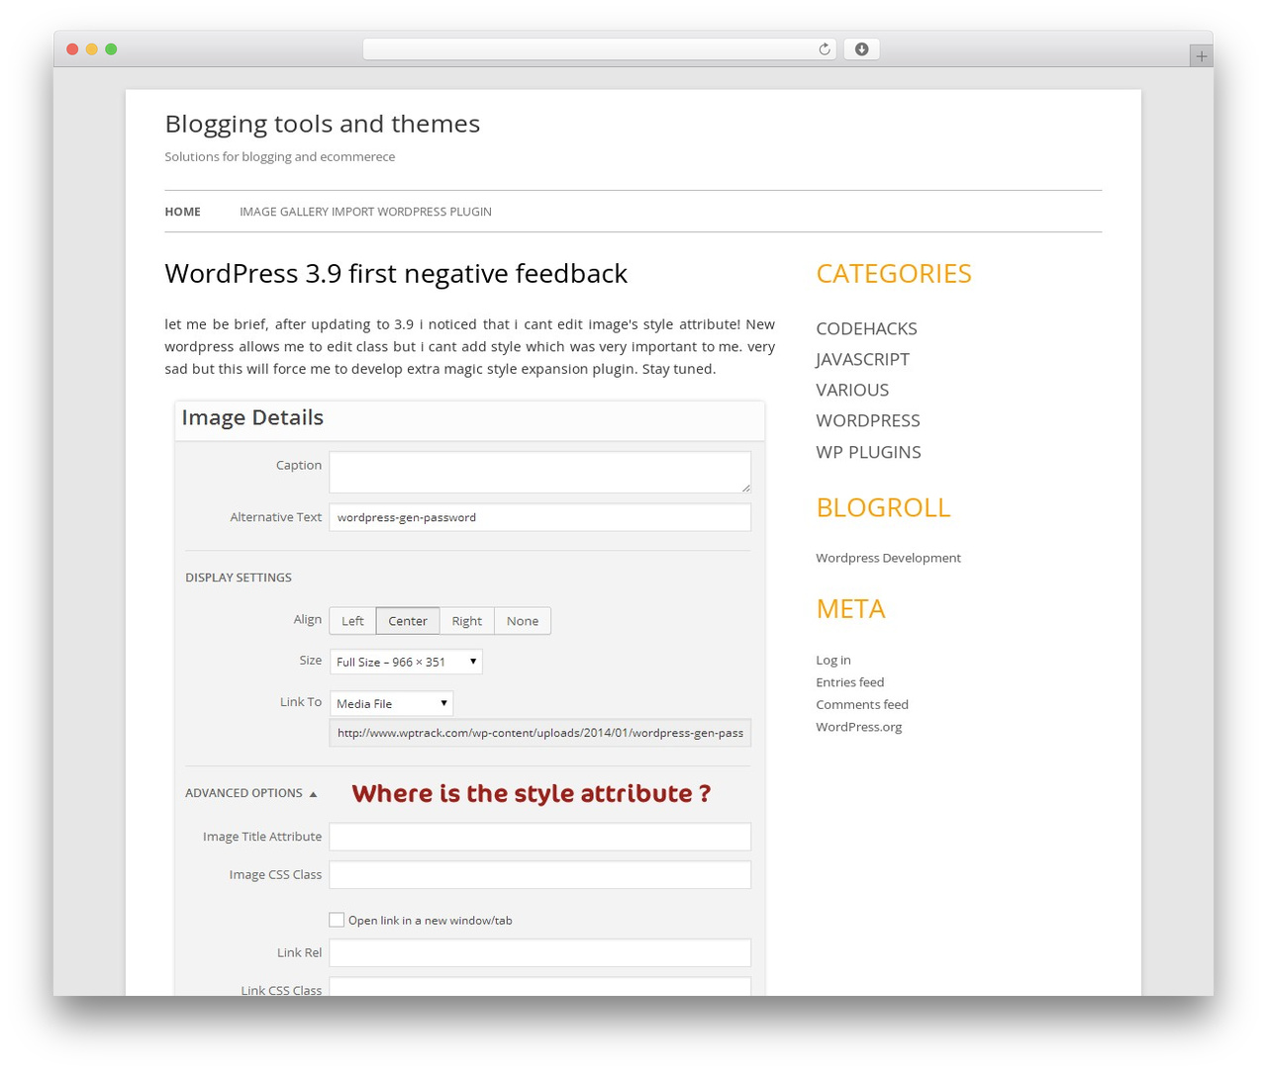Click into the Caption text area

[539, 472]
